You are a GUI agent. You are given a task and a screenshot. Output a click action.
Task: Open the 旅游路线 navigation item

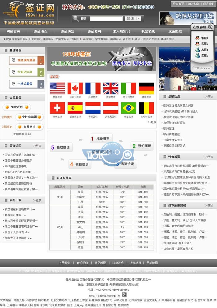(x=175, y=31)
